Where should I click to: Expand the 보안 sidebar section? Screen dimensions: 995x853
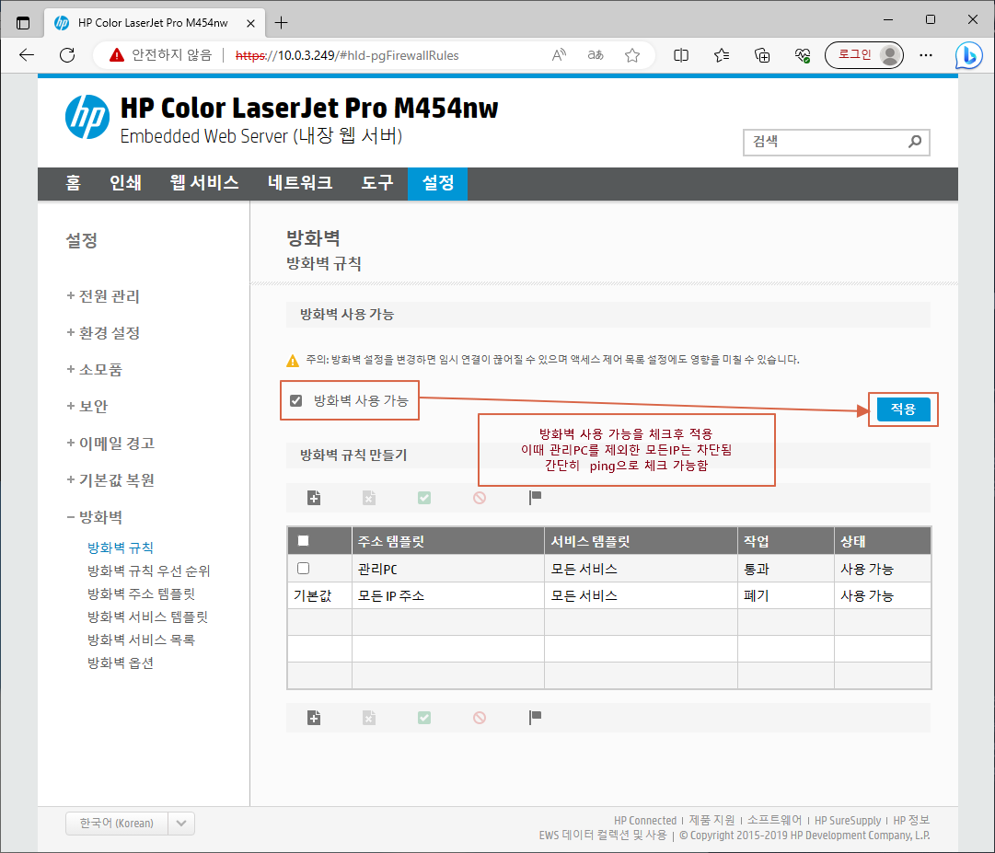coord(87,407)
